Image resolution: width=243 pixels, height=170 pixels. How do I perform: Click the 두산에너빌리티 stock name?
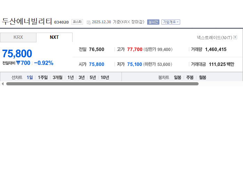tap(27, 21)
